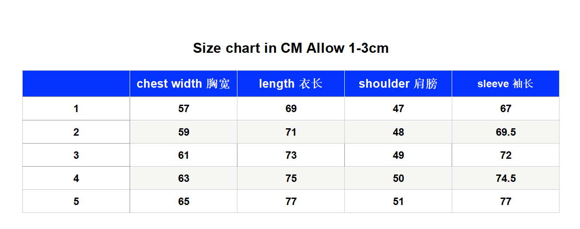This screenshot has height=229, width=580.
Task: Click the empty blue header cell
Action: 76,84
